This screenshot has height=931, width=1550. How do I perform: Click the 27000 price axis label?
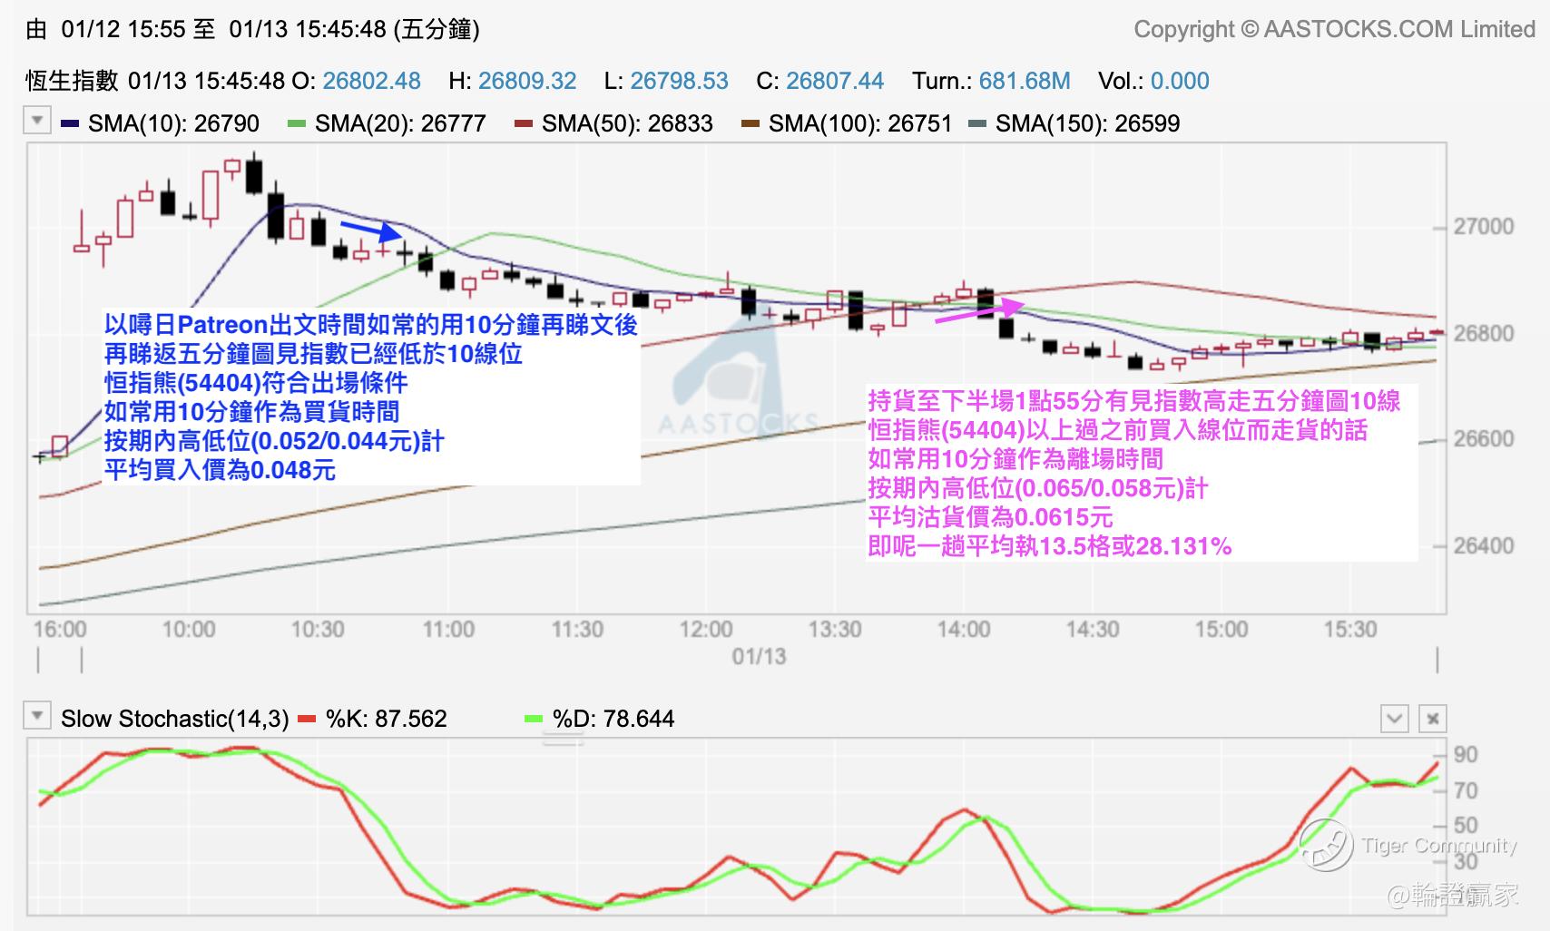pyautogui.click(x=1484, y=226)
